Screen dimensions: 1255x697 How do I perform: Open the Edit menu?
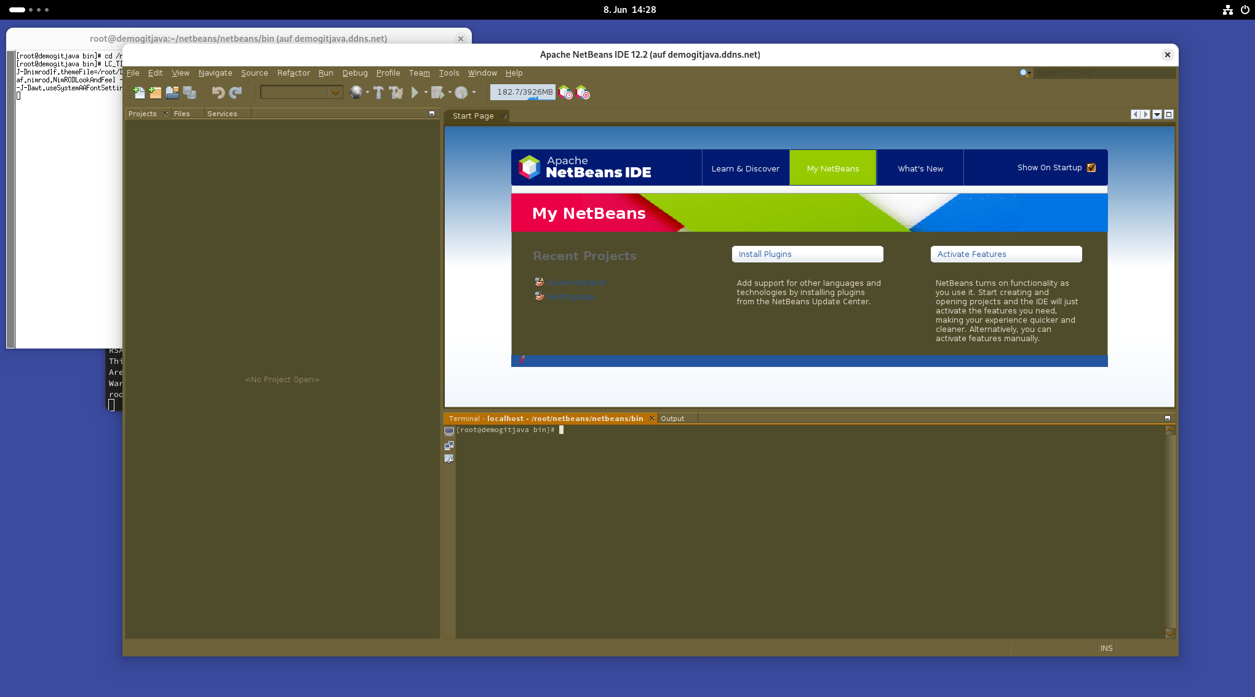pos(155,73)
